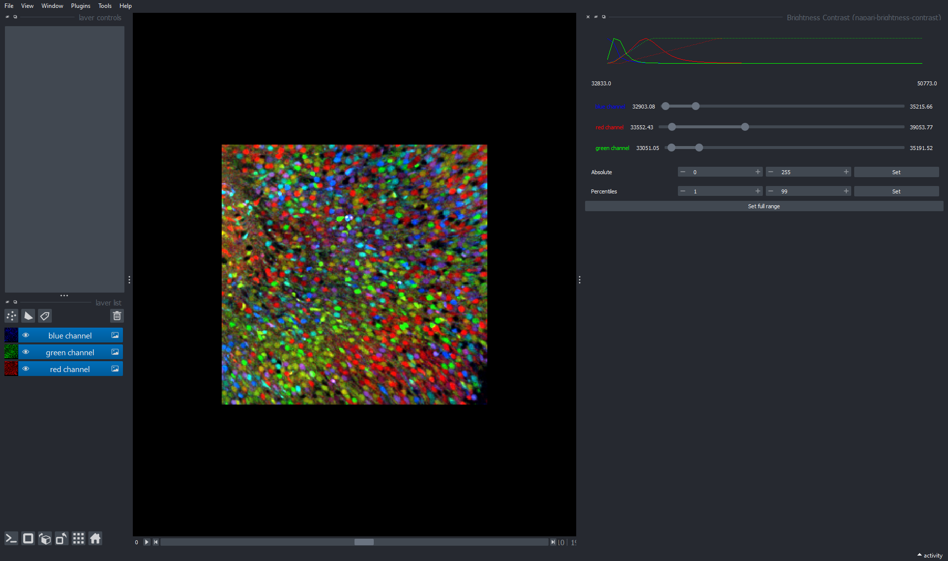Delete the selected layer with the trash icon
Screen dimensions: 948x561
(x=117, y=316)
